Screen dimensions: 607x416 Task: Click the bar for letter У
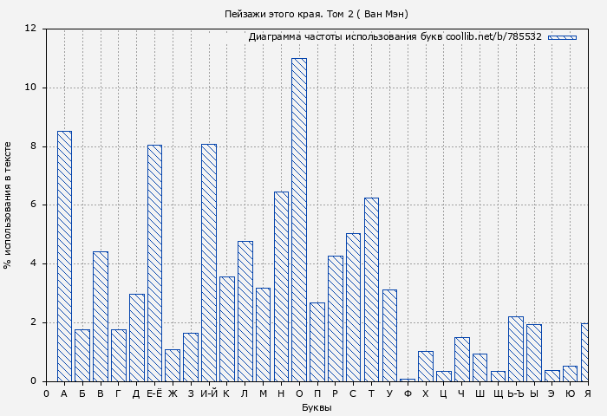click(389, 335)
